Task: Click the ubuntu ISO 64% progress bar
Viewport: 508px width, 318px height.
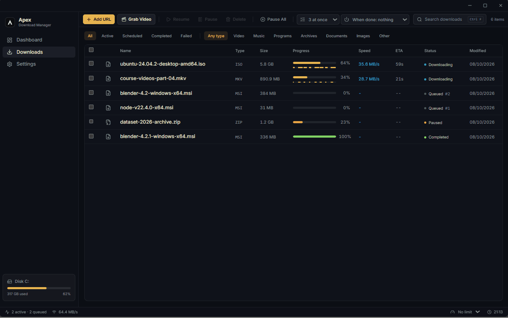Action: (315, 63)
